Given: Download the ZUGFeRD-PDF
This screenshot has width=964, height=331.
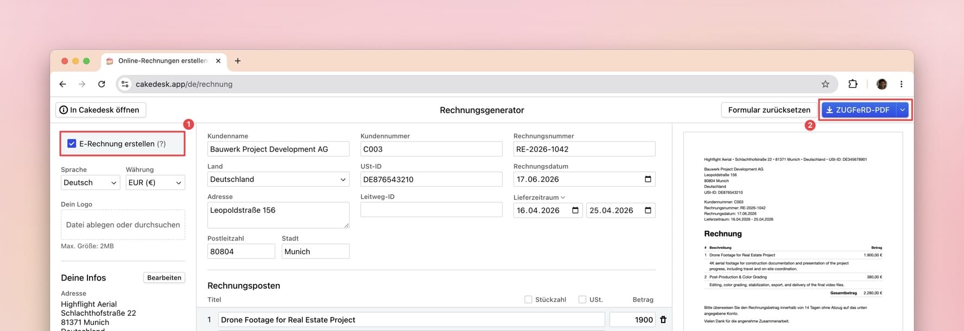Looking at the screenshot, I should coord(858,110).
